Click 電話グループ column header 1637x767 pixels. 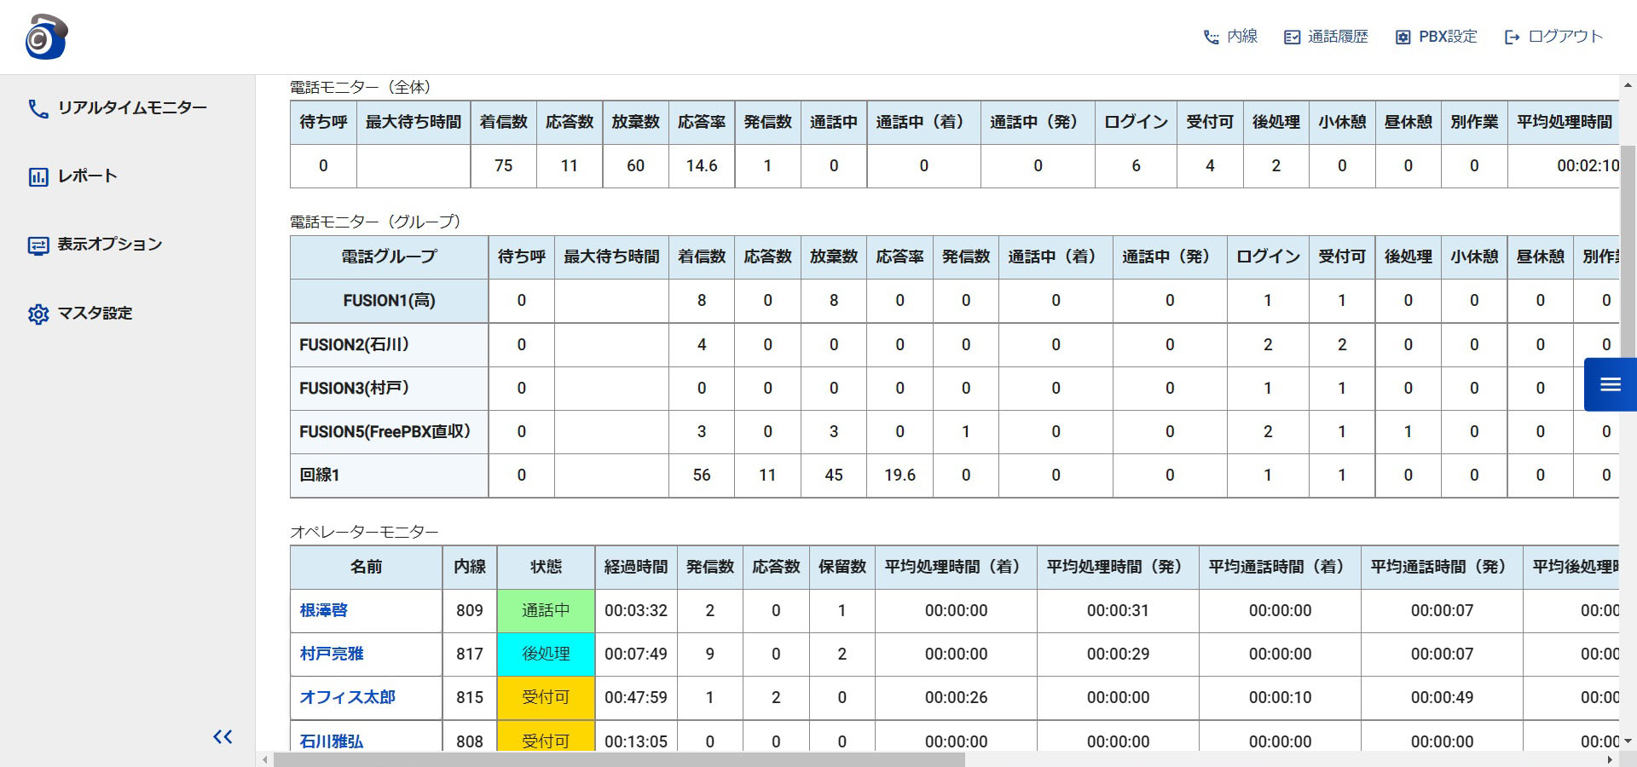389,257
